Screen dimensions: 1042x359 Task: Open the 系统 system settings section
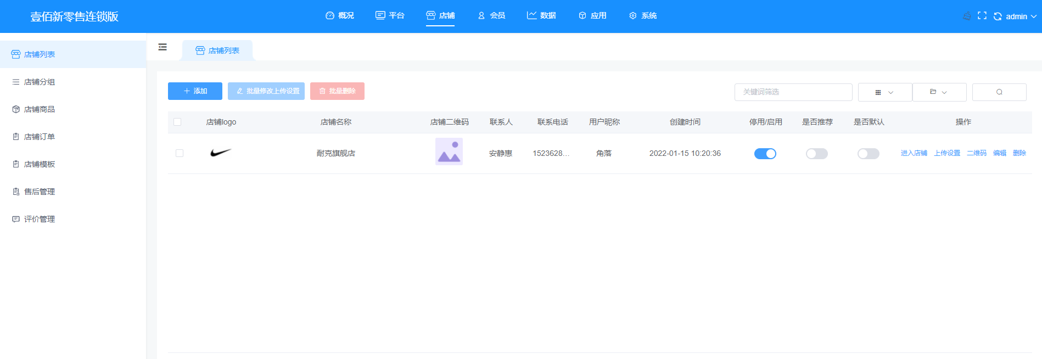pos(643,16)
